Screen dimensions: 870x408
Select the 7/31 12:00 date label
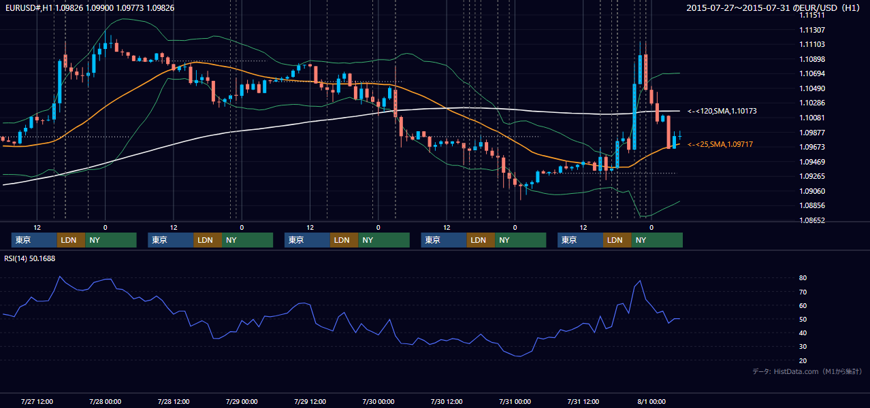click(583, 401)
